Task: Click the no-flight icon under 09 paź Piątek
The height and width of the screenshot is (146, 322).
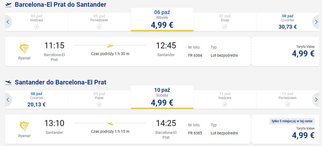Action: coord(99,104)
